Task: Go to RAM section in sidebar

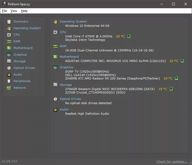Action: point(17,41)
